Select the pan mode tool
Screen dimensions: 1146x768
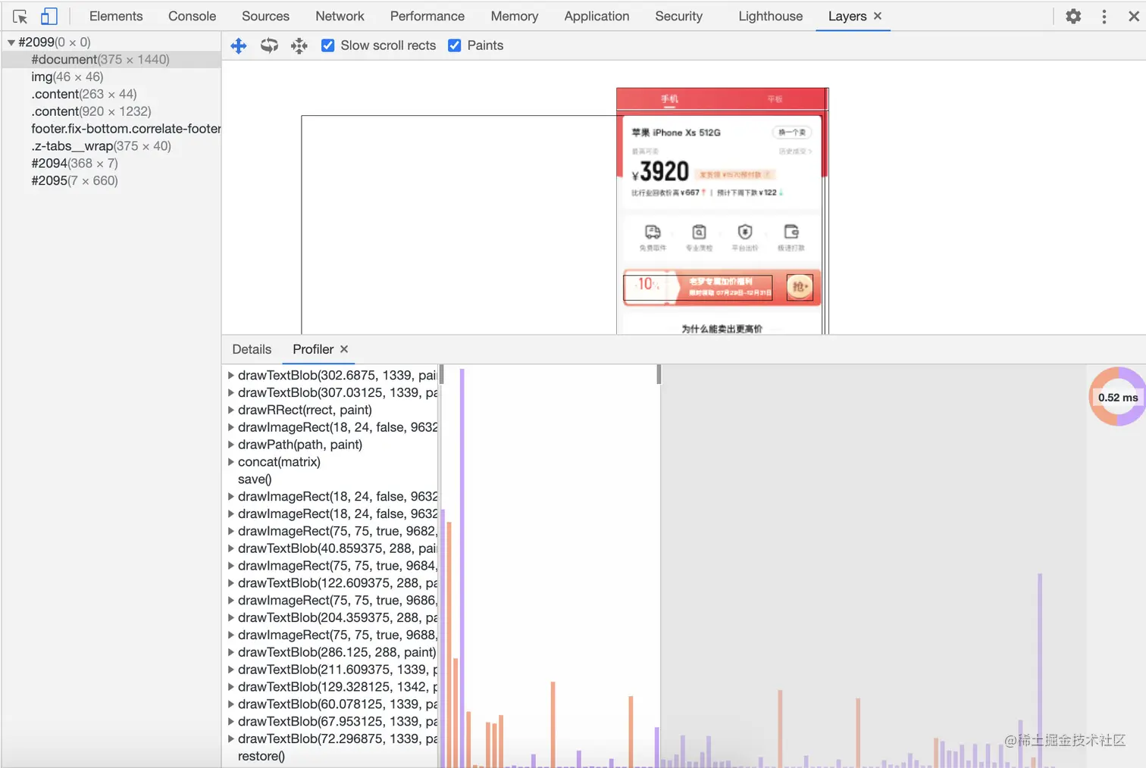(239, 45)
